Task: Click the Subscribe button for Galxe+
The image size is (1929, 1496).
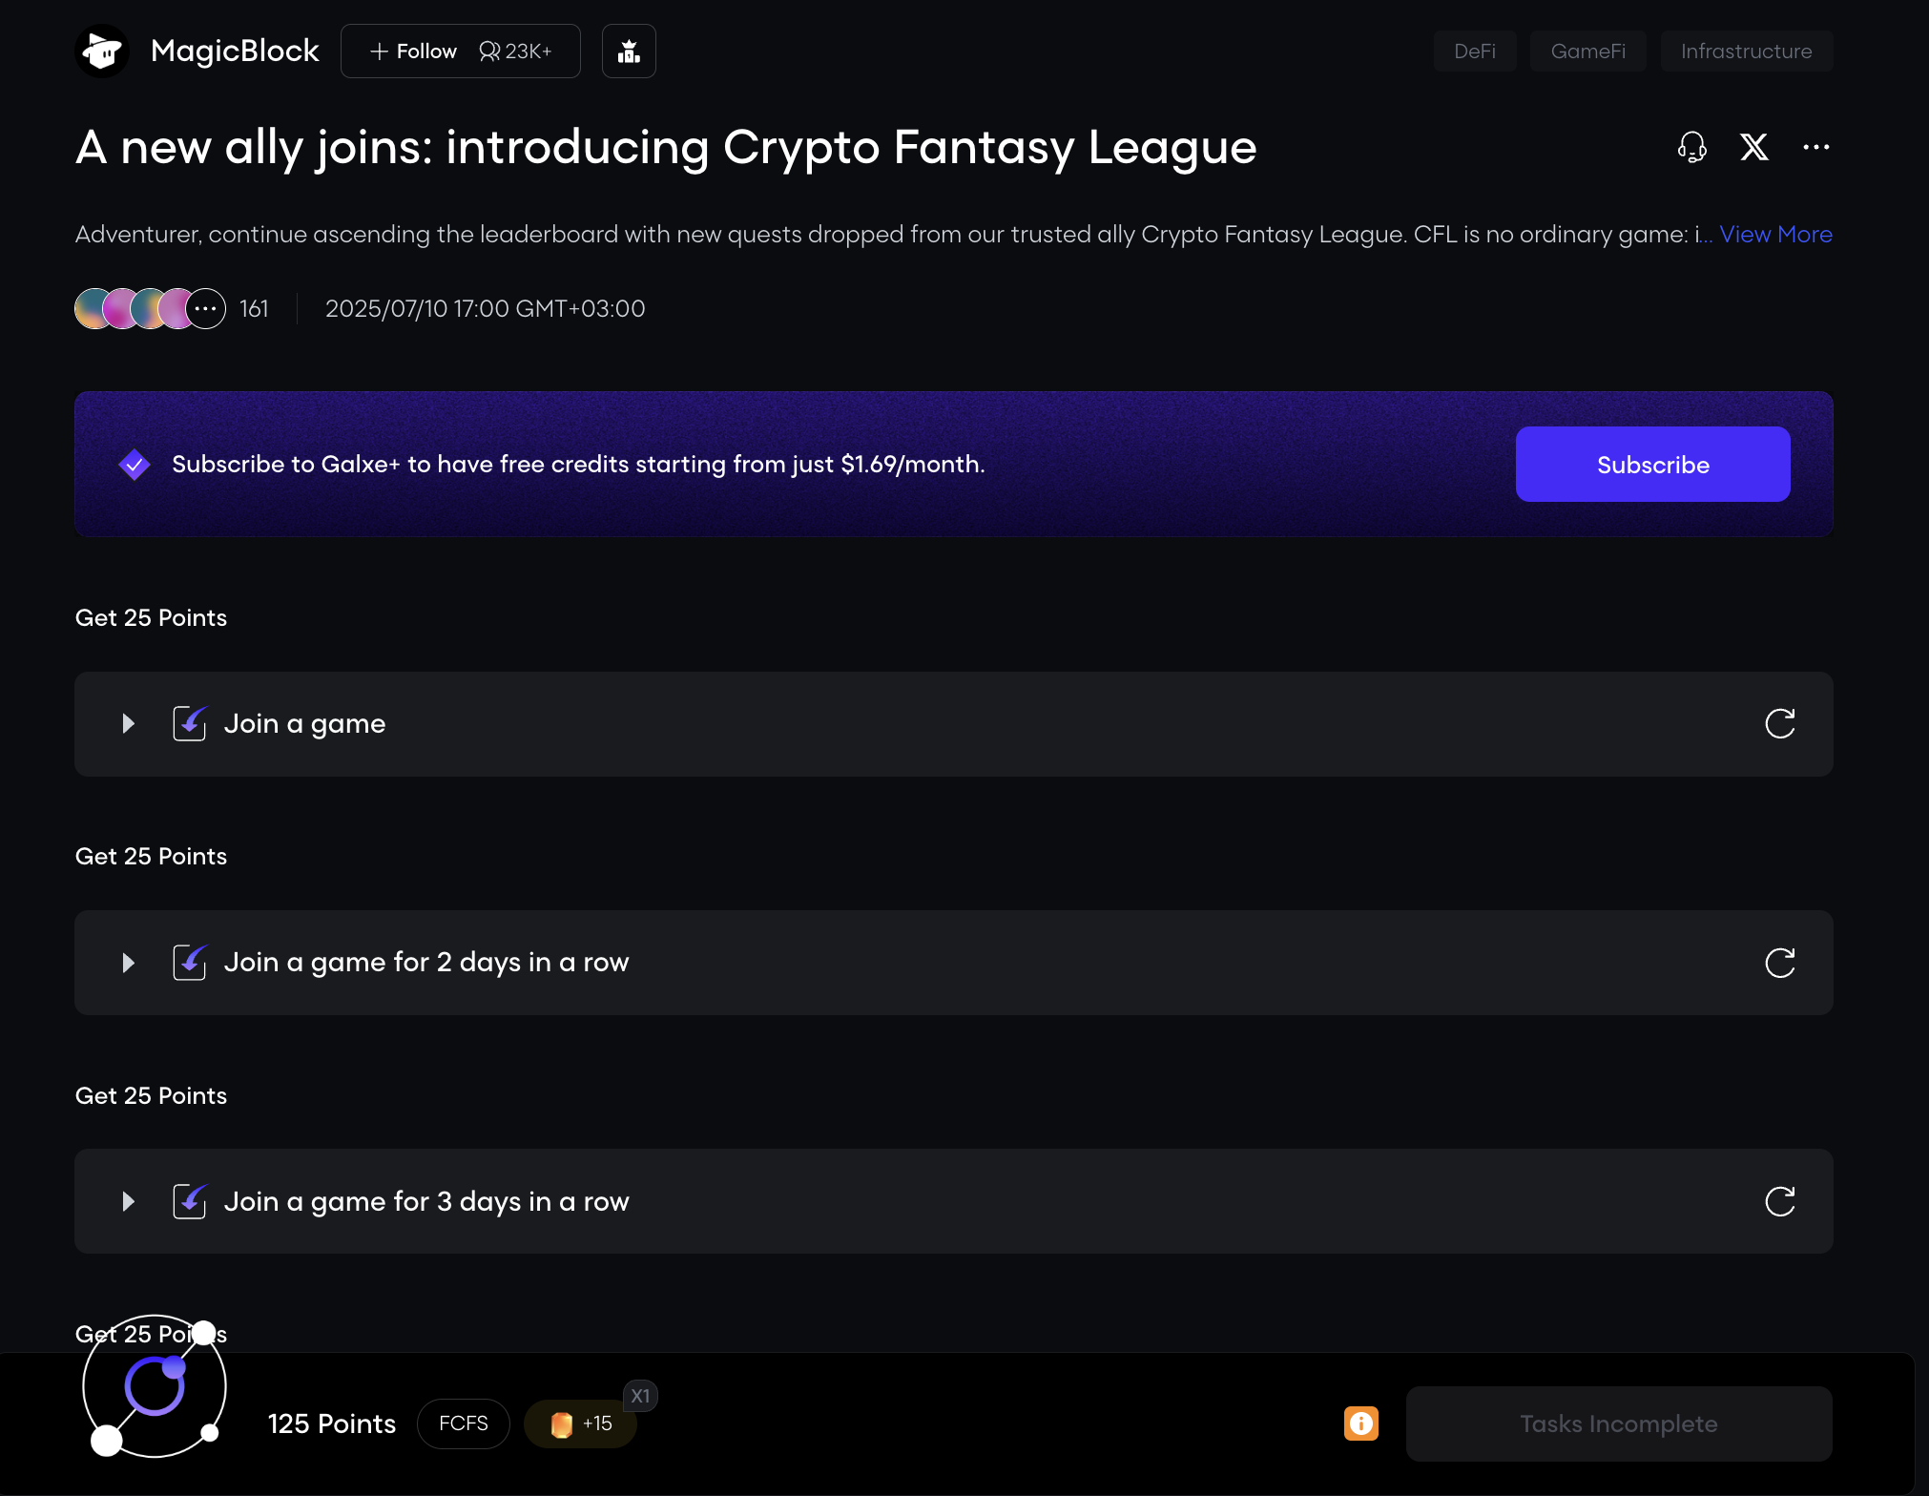Action: pos(1652,465)
